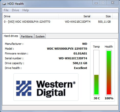Screen dimensions: 120x112
Task: Click the Drive health value Excellent
Action: [81, 68]
